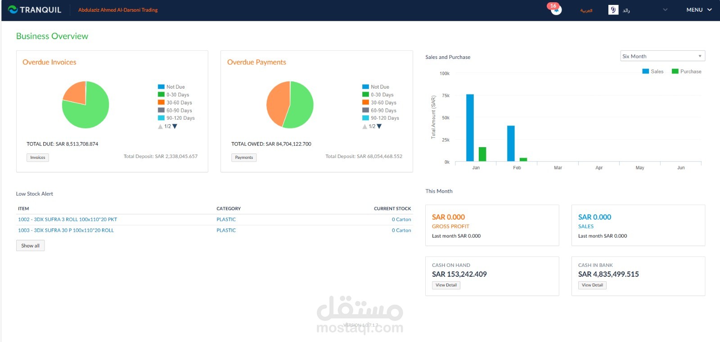Open the MENU dropdown
The width and height of the screenshot is (720, 342).
(x=699, y=9)
